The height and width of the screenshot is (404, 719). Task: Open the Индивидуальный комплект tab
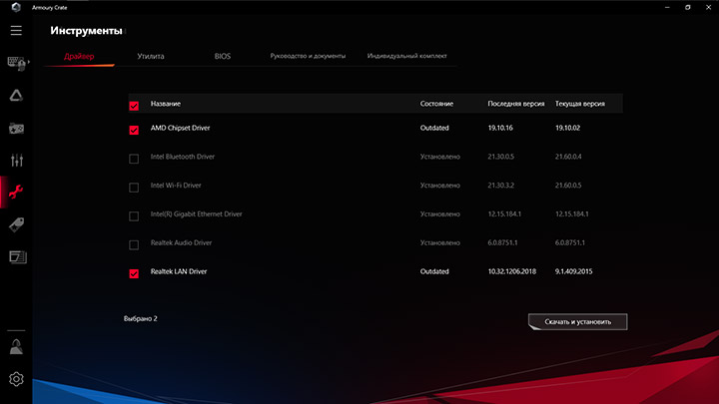pos(406,56)
